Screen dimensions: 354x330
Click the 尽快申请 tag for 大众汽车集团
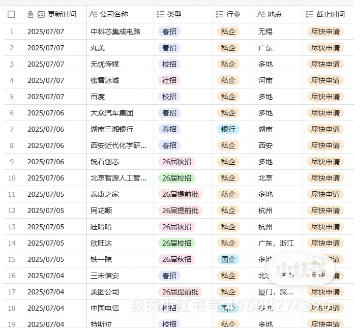(x=326, y=113)
